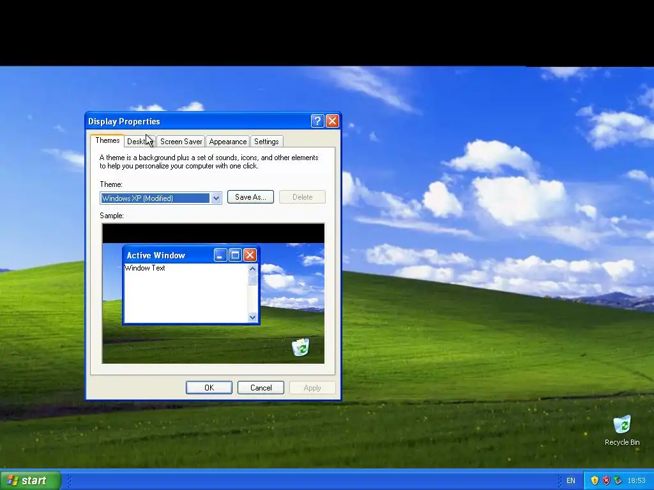
Task: Click the EN language indicator
Action: pos(570,480)
